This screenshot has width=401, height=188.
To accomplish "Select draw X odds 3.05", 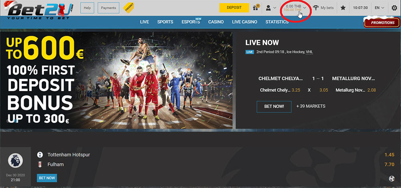I will pos(317,90).
